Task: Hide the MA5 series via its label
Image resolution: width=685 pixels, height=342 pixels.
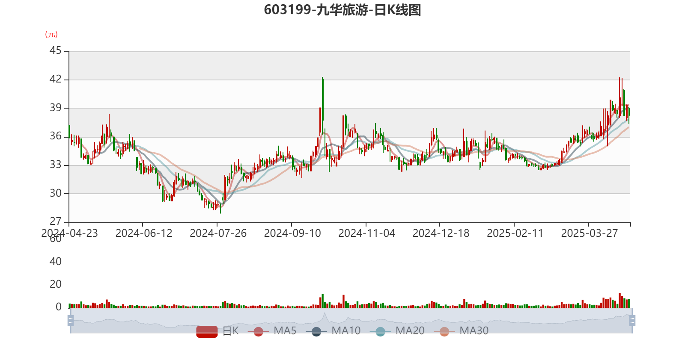Action: pyautogui.click(x=285, y=330)
